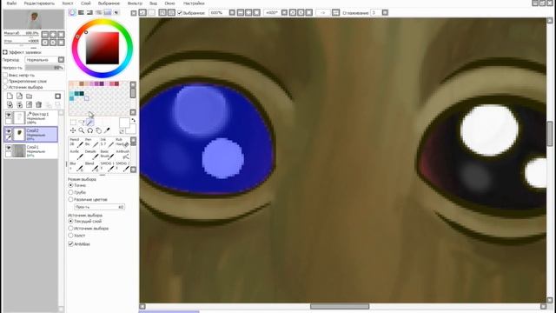The width and height of the screenshot is (556, 313).
Task: Open the Слой menu
Action: pyautogui.click(x=86, y=3)
